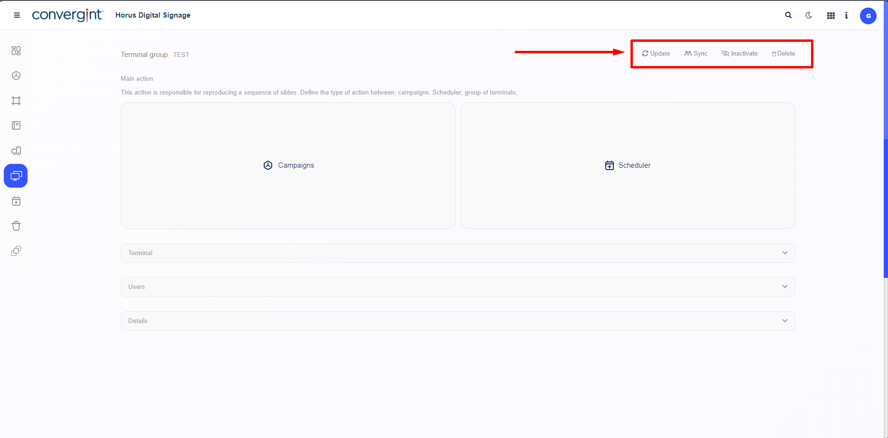The image size is (888, 438).
Task: Expand the Details section
Action: click(x=458, y=321)
